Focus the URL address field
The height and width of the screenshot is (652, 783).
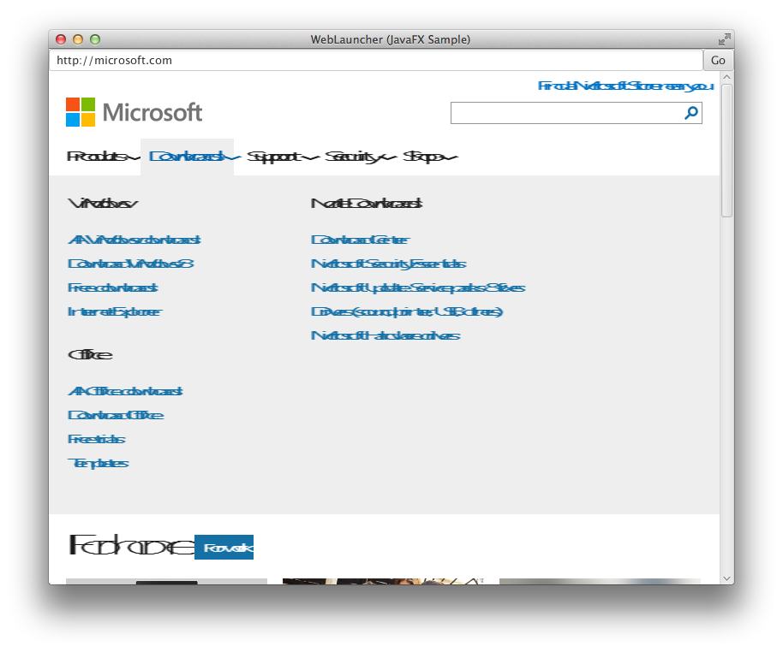coord(375,60)
